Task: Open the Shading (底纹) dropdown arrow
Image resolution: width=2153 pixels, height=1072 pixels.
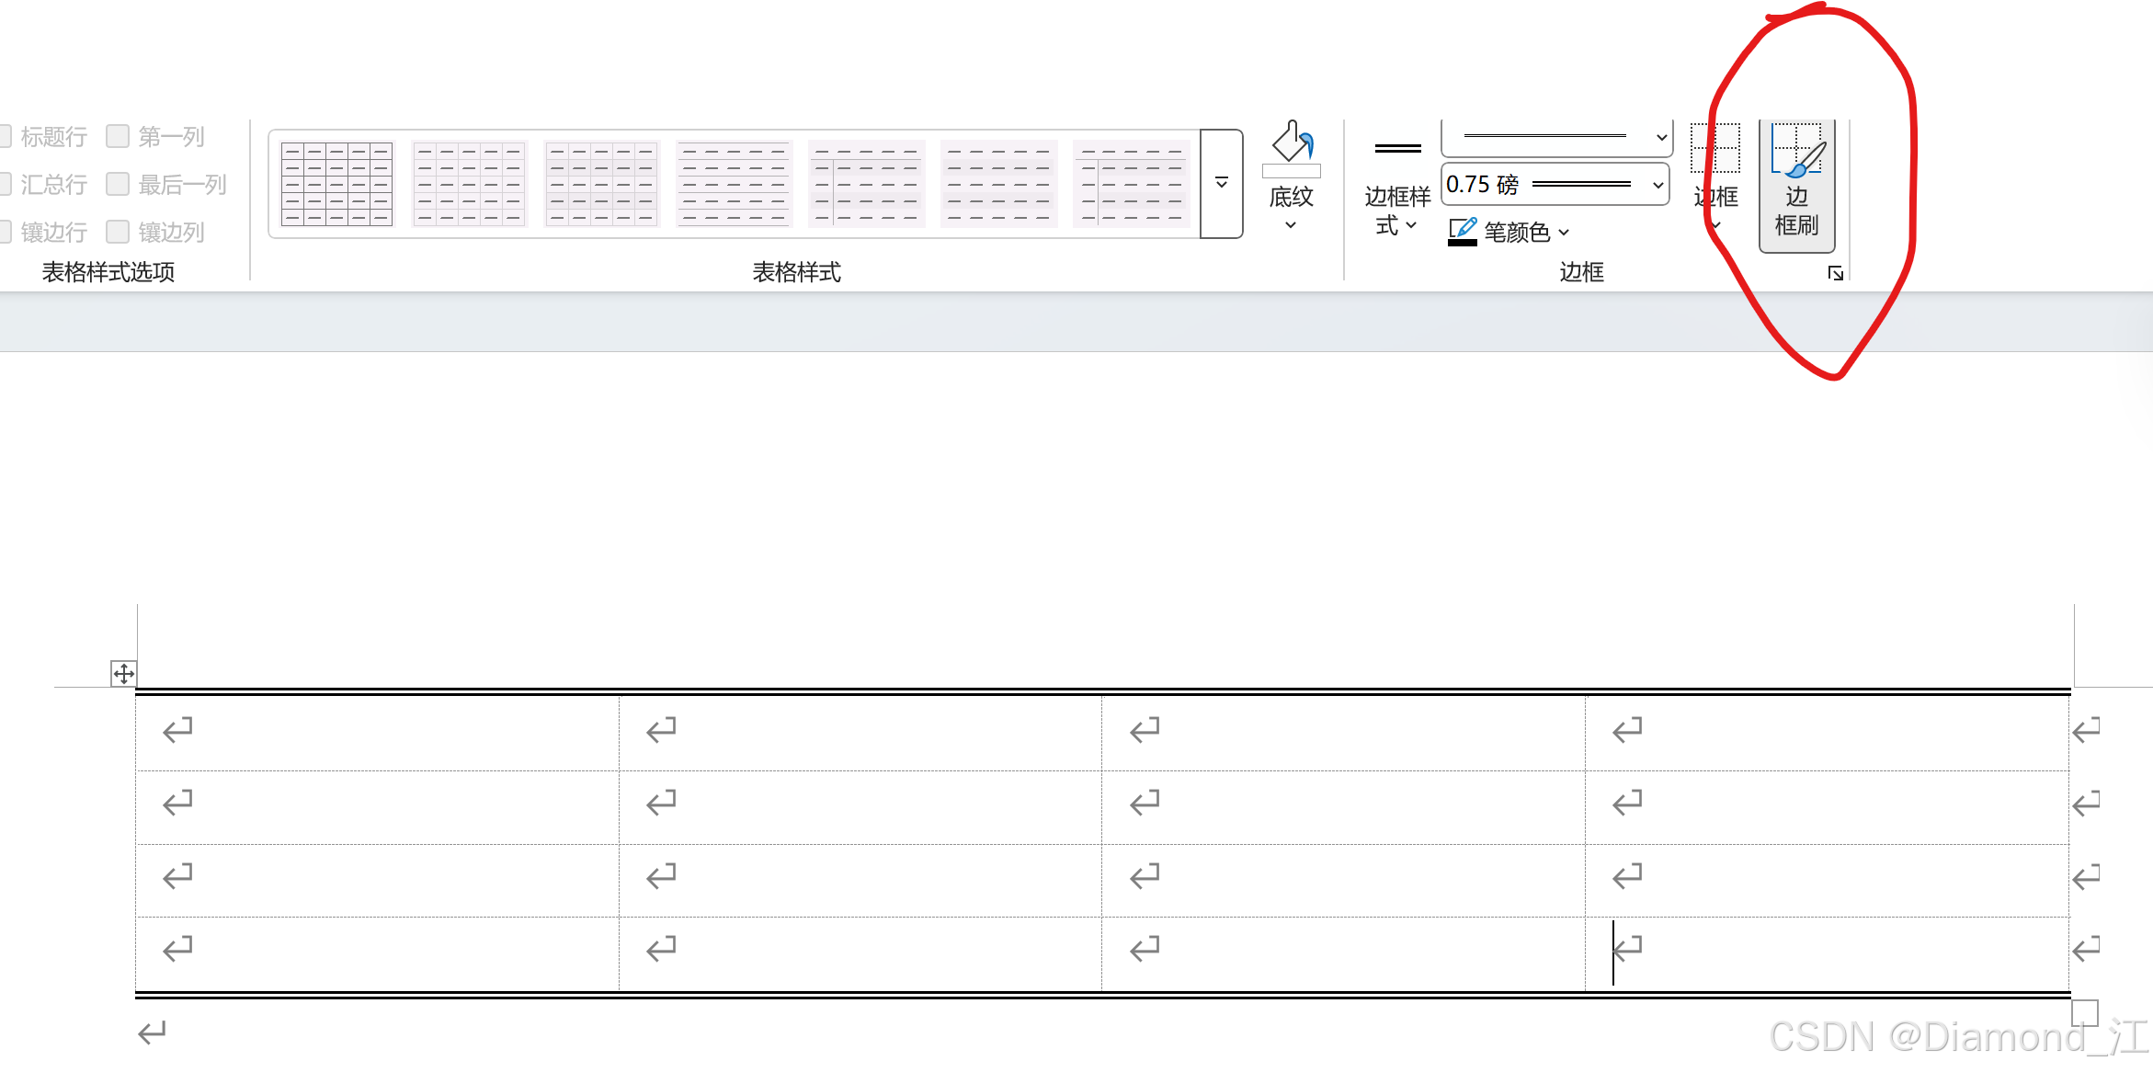Action: point(1291,225)
